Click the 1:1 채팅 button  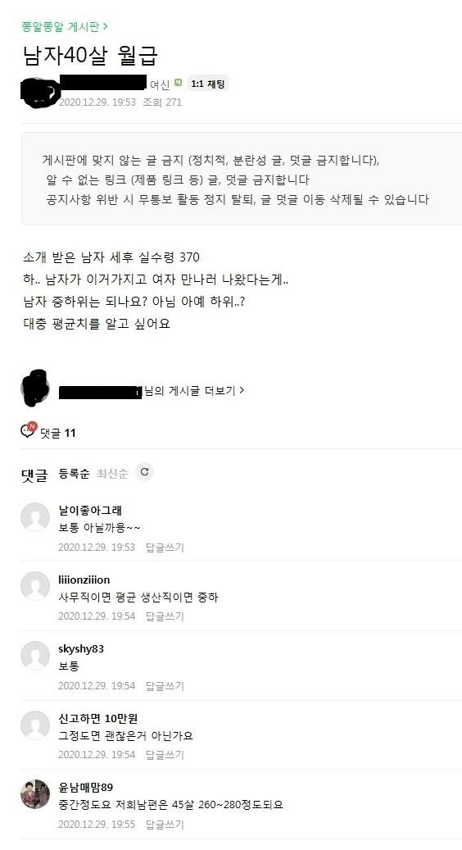(x=207, y=84)
